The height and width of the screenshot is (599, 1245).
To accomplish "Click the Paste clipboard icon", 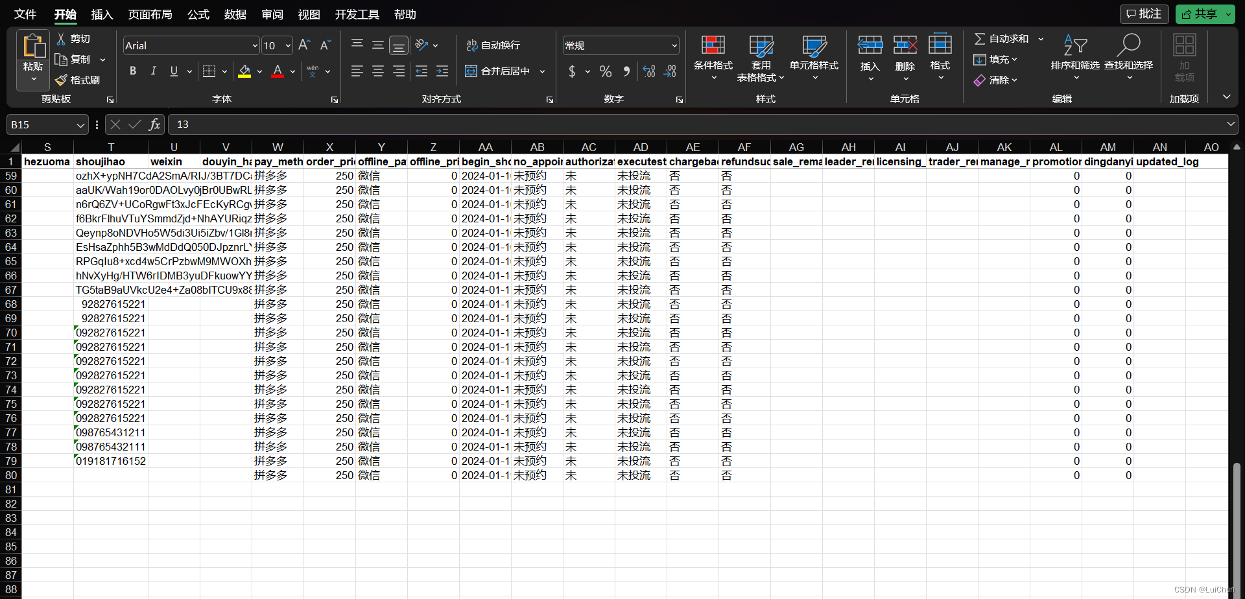I will tap(33, 46).
